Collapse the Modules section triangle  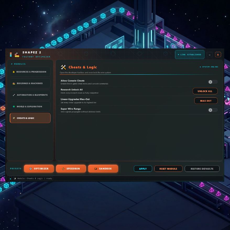[12, 64]
